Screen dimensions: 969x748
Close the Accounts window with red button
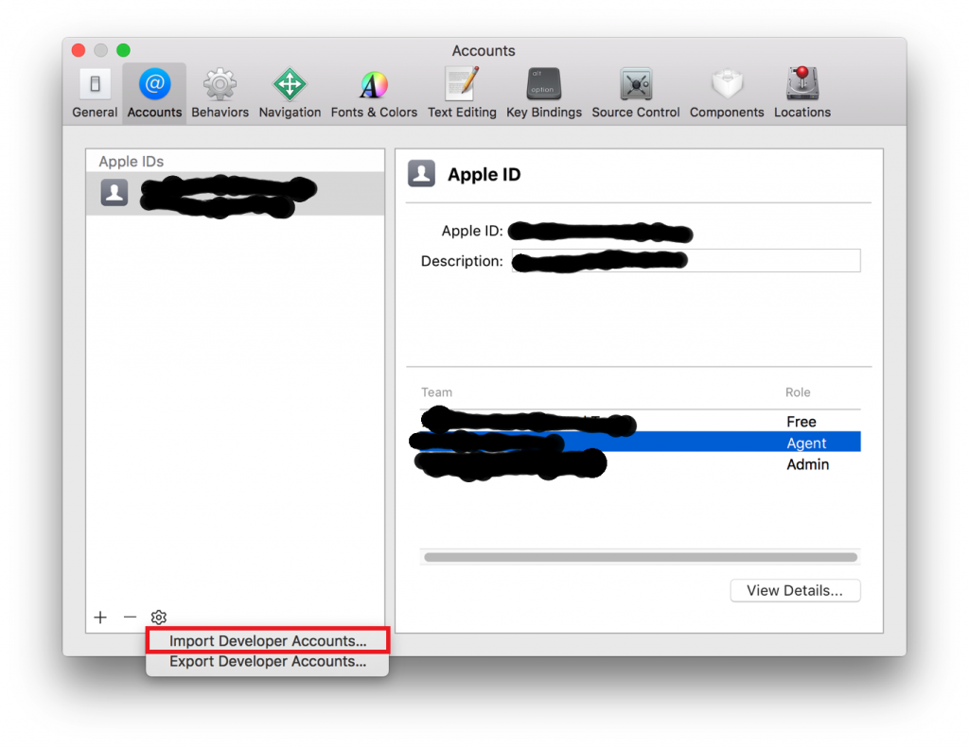click(x=79, y=50)
